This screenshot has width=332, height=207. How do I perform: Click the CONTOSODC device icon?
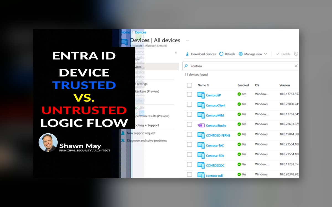click(201, 165)
